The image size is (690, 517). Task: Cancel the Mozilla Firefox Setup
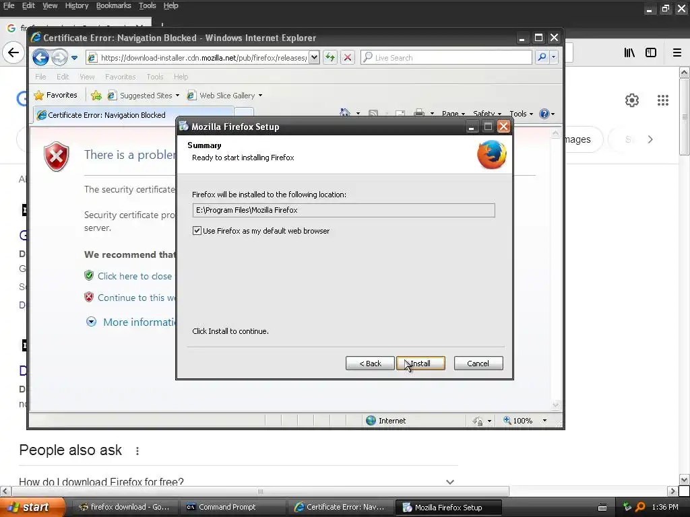point(478,363)
